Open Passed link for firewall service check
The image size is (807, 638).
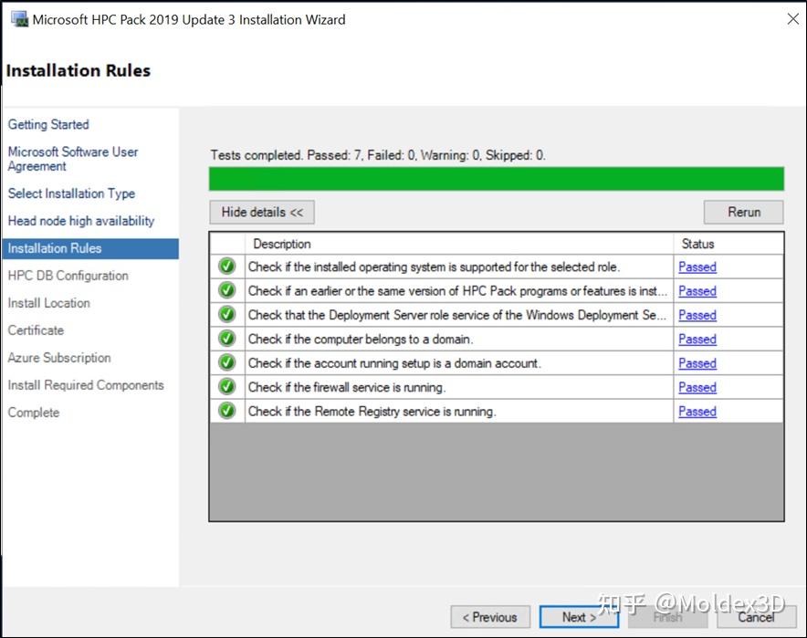pos(697,387)
